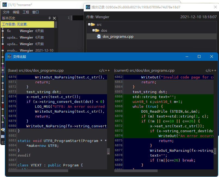The height and width of the screenshot is (177, 219).
Task: Click the current pane horizontal scrollbar
Action: 136,171
